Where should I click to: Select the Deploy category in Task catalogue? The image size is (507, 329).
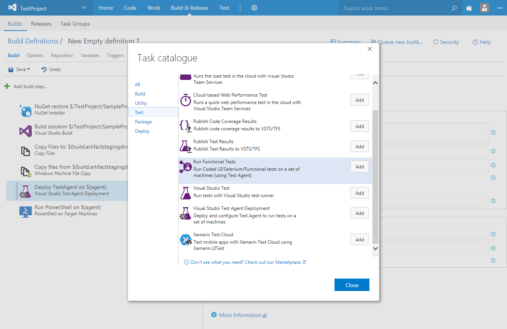pyautogui.click(x=142, y=131)
